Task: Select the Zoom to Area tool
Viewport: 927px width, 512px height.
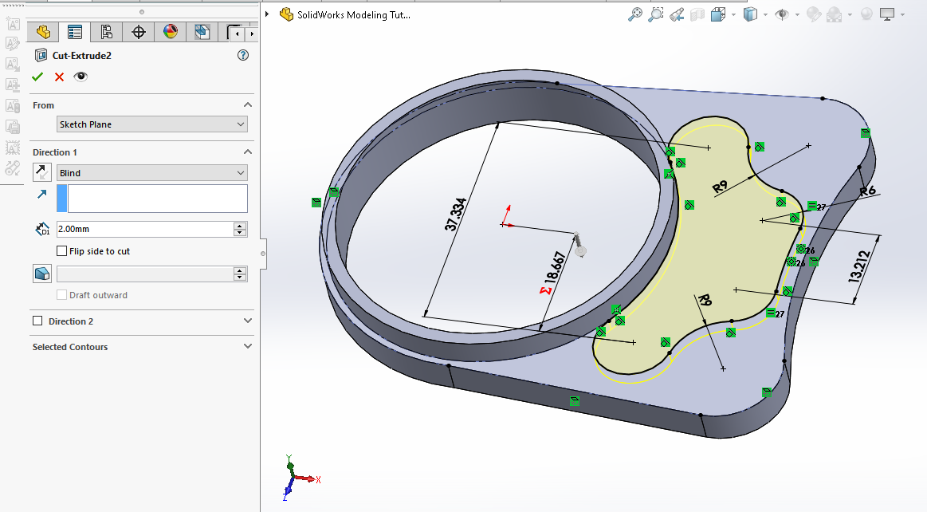Action: click(656, 14)
